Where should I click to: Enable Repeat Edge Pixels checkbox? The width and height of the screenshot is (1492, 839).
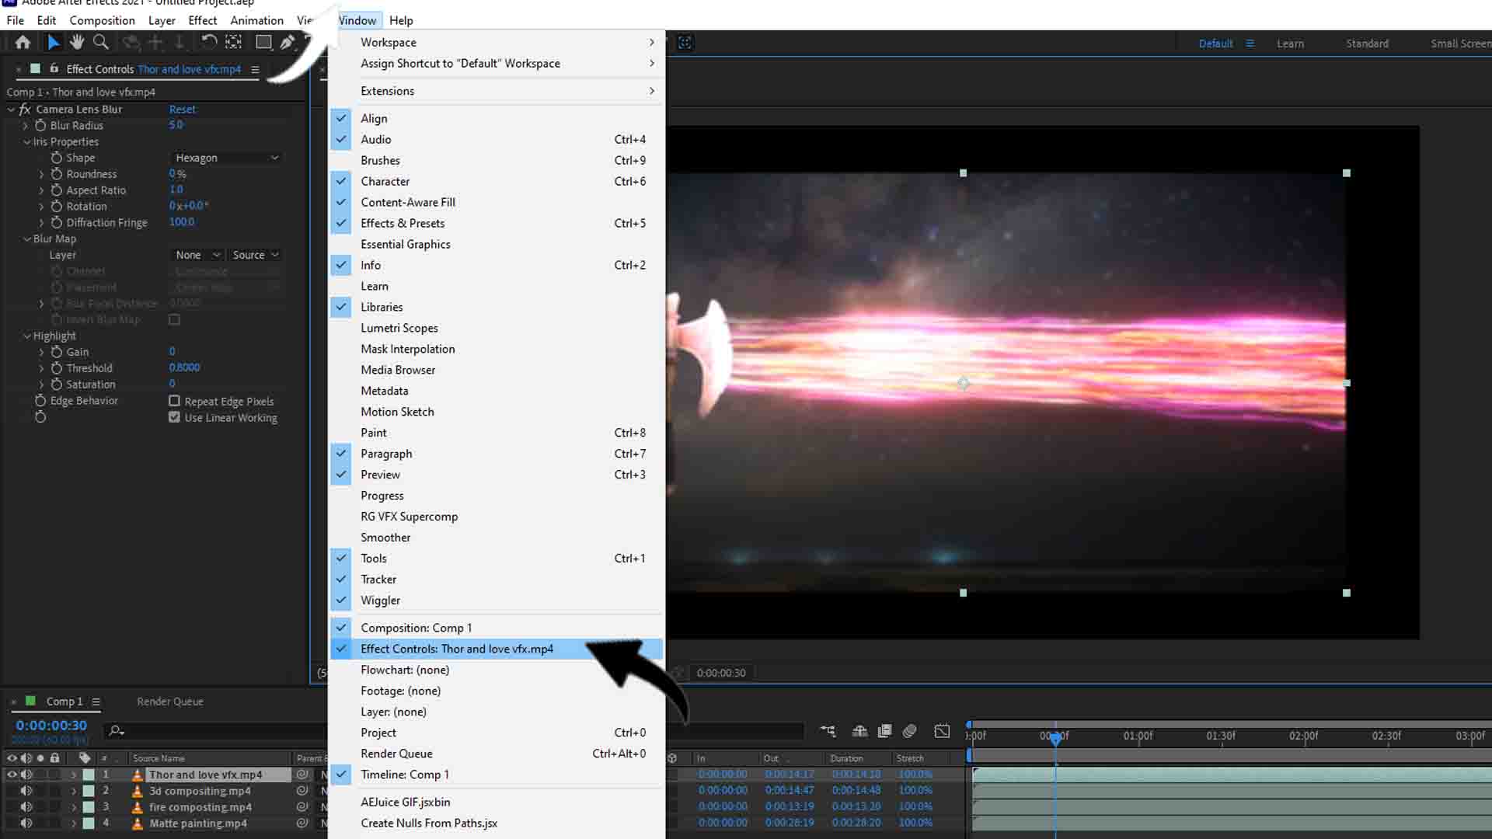point(174,401)
